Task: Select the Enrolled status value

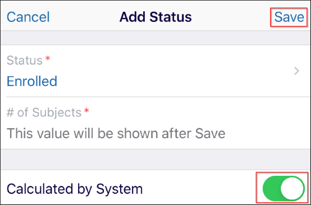Action: pyautogui.click(x=32, y=81)
